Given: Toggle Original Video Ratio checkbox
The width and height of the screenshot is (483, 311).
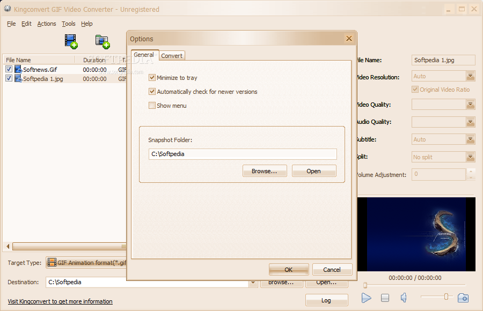Looking at the screenshot, I should [x=415, y=90].
